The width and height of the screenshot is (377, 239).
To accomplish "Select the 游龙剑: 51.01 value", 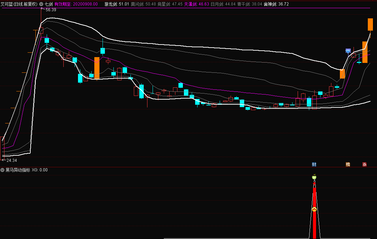I will pos(116,4).
